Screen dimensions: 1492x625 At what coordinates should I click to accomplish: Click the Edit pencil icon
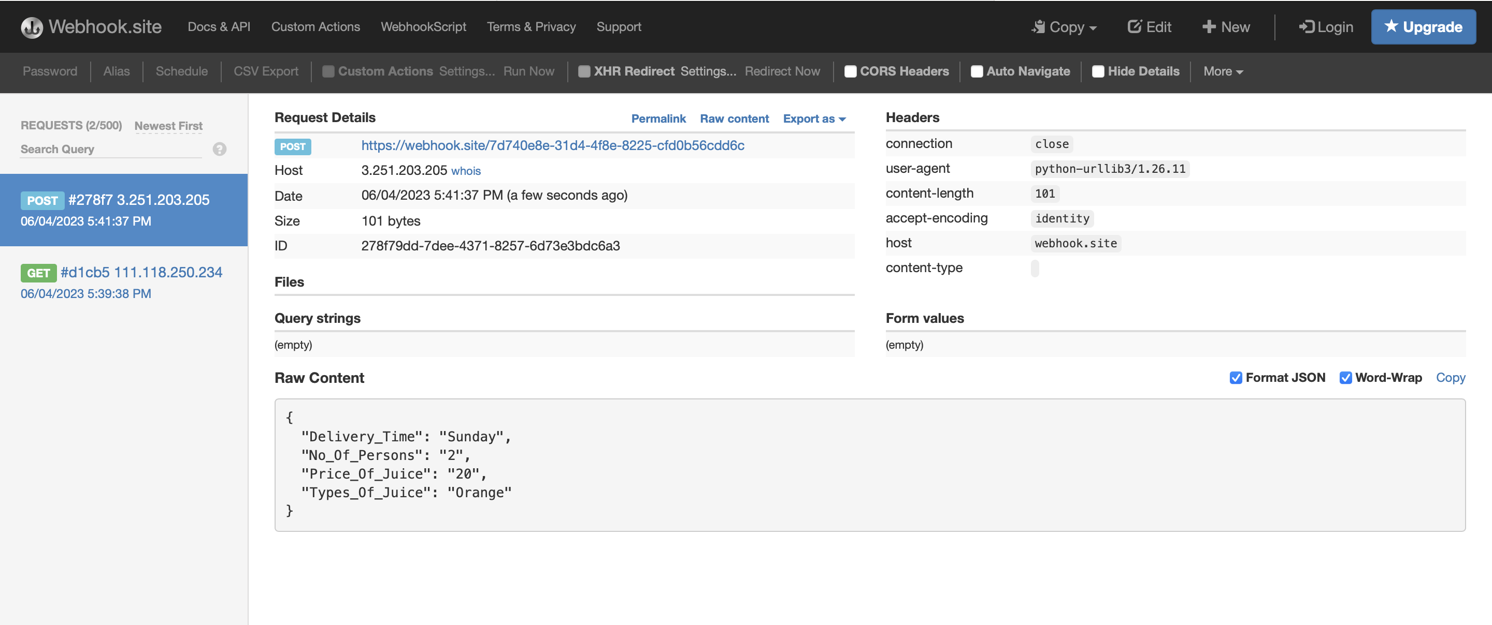click(1134, 26)
